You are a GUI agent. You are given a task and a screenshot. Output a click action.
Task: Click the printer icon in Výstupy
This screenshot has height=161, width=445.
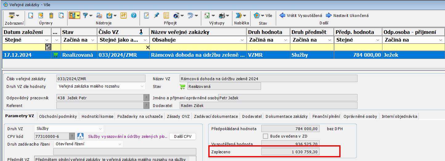(222, 15)
